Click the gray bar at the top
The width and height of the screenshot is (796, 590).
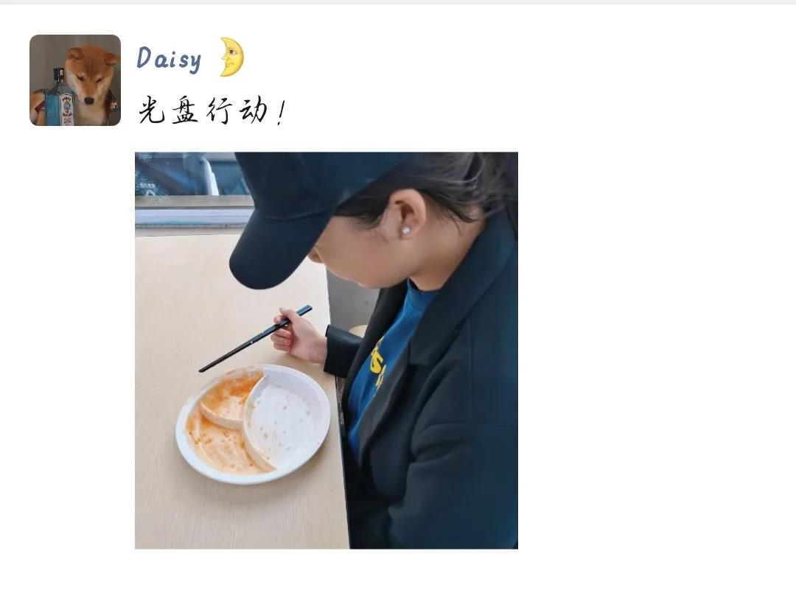pos(398,2)
